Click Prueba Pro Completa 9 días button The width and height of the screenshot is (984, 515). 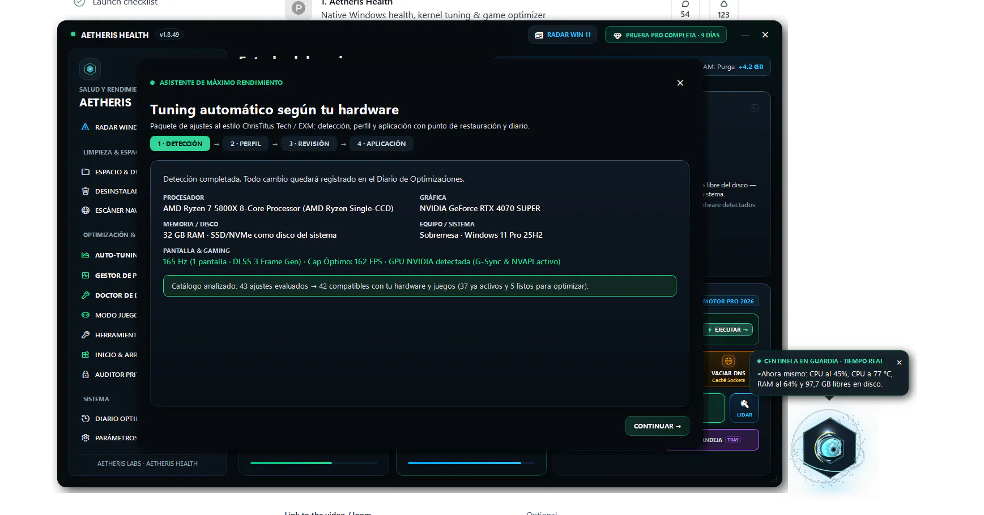666,35
